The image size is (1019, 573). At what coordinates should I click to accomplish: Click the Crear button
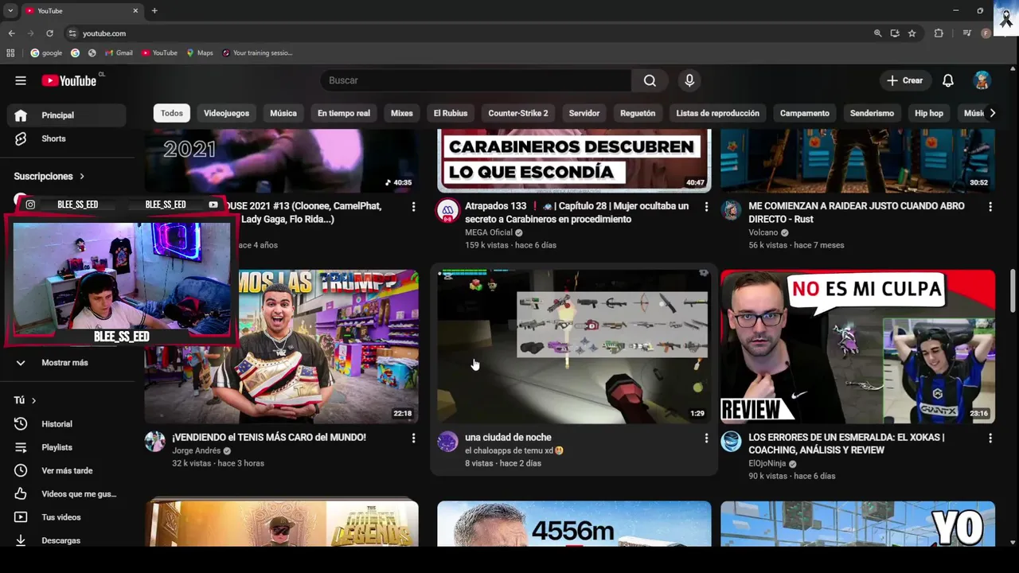click(904, 80)
